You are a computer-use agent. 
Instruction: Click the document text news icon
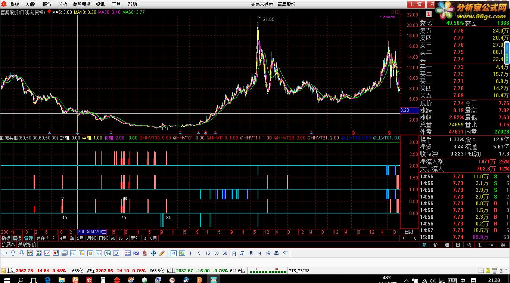tap(64, 253)
